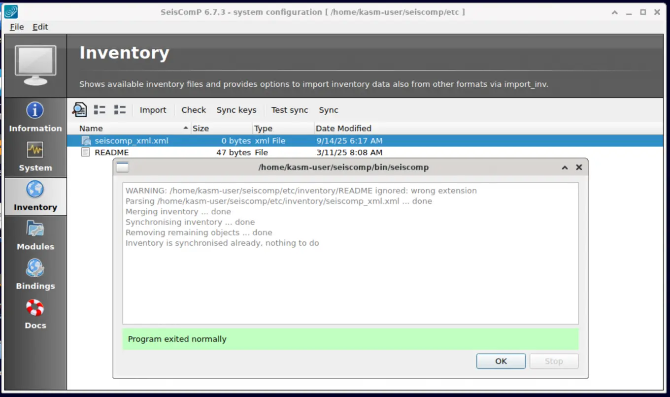This screenshot has width=670, height=397.
Task: Click the Sync toolbar button
Action: coord(329,110)
